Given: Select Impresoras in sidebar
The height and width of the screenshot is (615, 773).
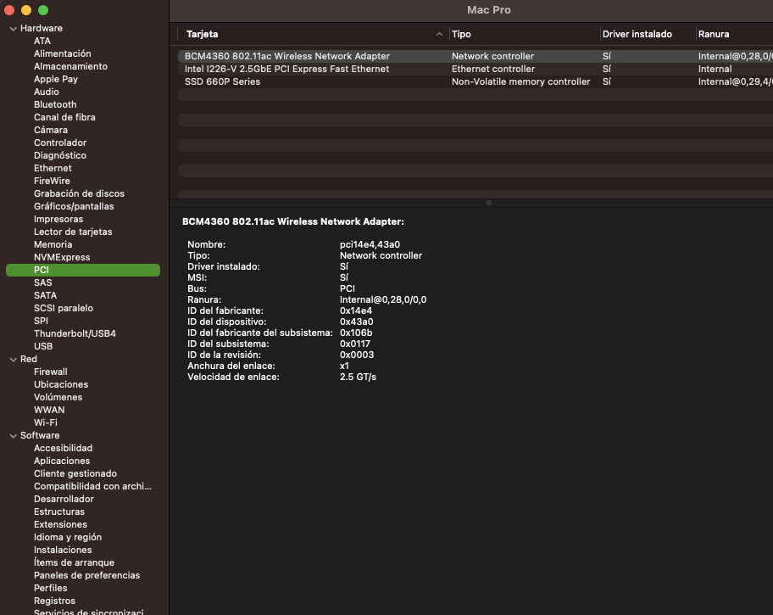Looking at the screenshot, I should (58, 219).
